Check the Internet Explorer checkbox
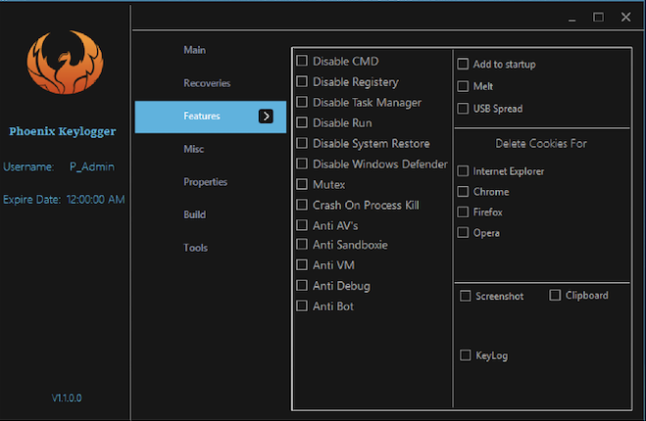 pyautogui.click(x=464, y=171)
